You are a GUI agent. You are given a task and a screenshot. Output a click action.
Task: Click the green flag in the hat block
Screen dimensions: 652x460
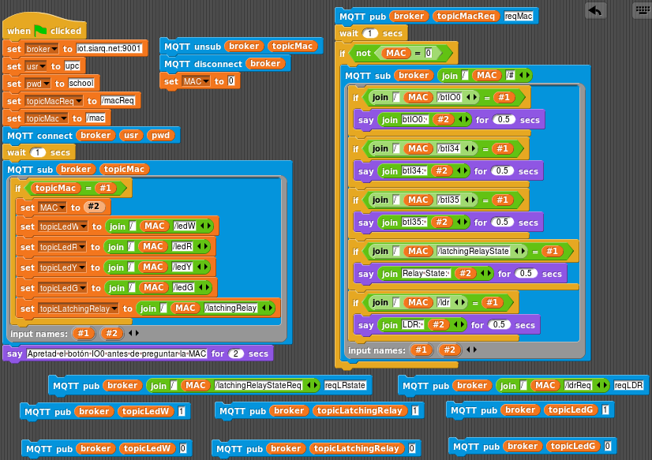coord(40,31)
